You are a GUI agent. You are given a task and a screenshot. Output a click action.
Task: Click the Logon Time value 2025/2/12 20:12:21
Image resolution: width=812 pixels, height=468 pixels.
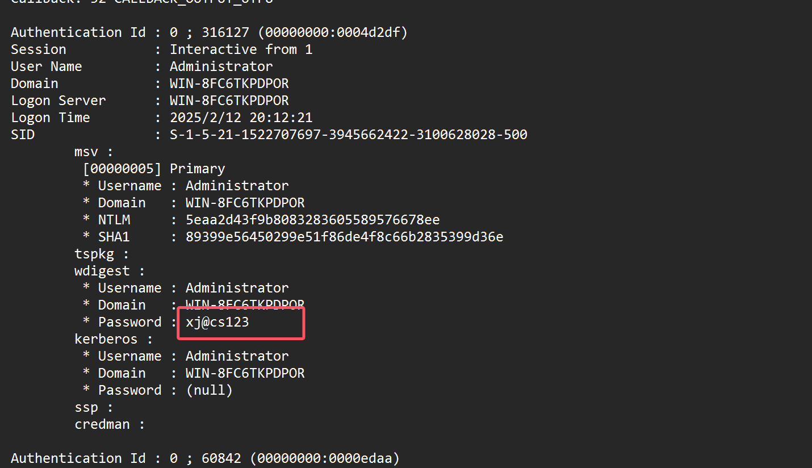pyautogui.click(x=241, y=118)
